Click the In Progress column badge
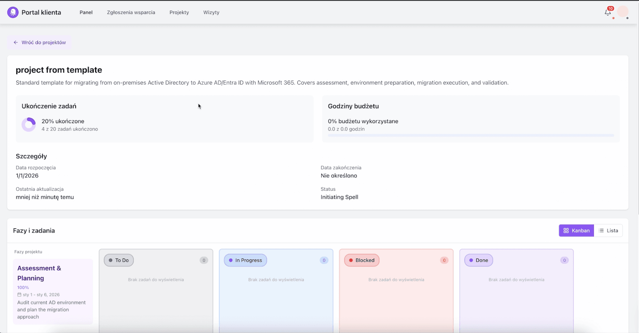 245,260
